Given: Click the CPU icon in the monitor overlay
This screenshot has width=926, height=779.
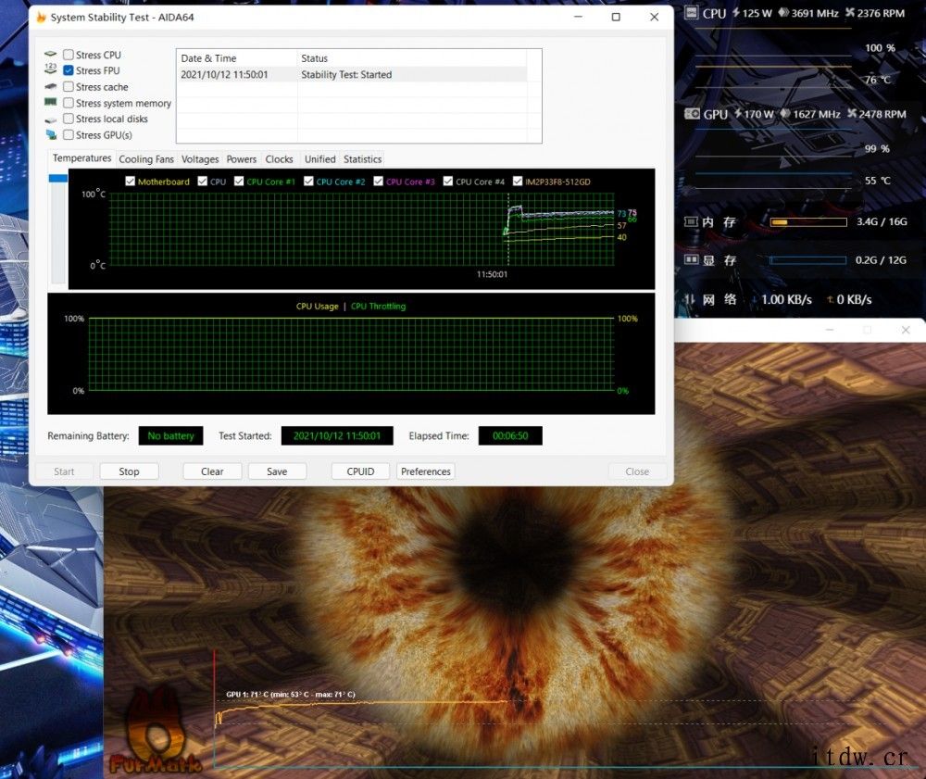Looking at the screenshot, I should (x=691, y=13).
